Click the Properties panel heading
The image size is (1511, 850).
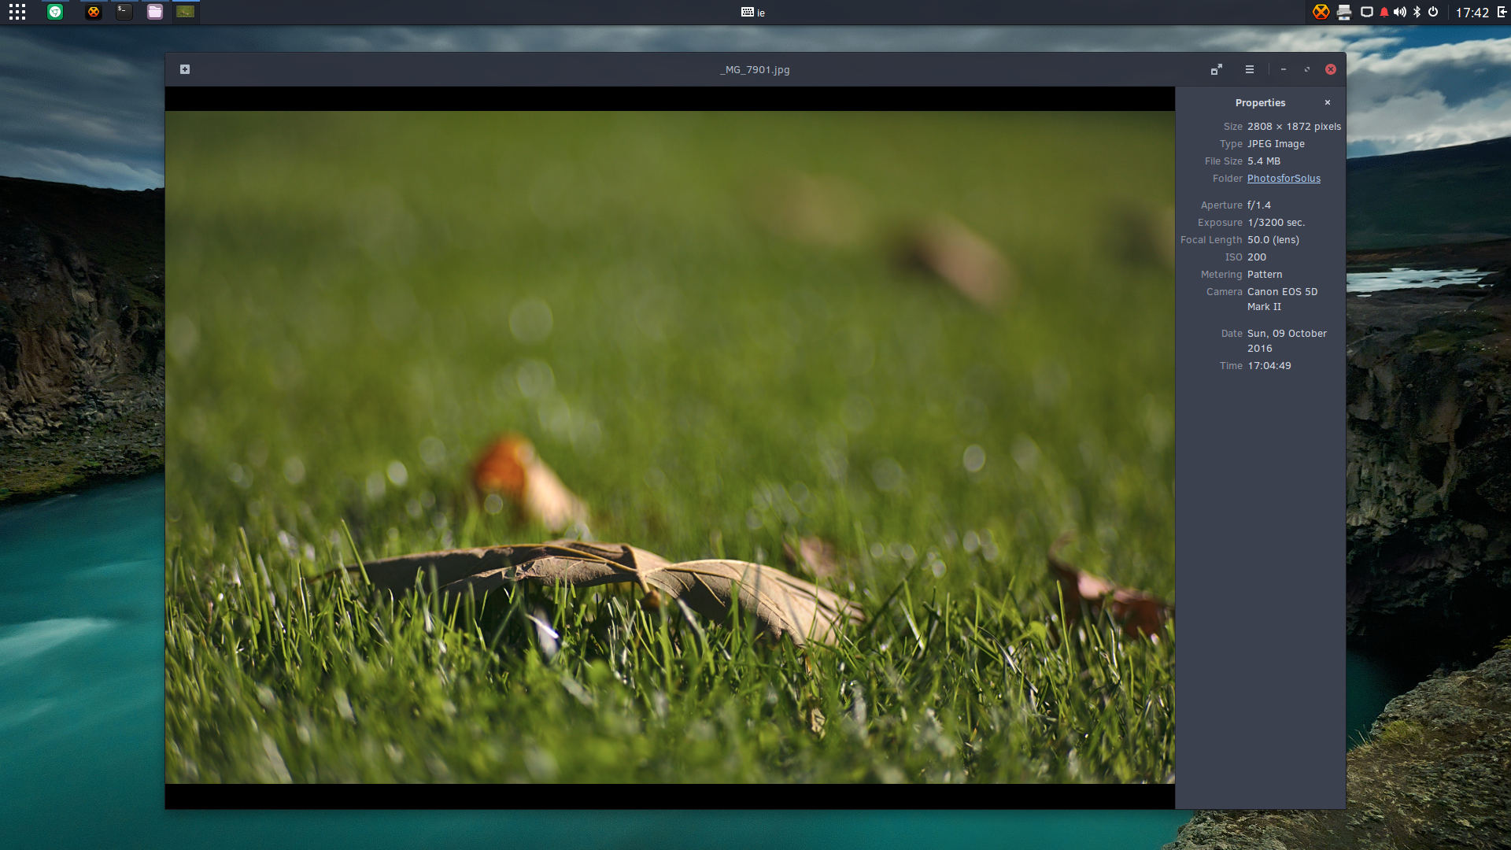pyautogui.click(x=1260, y=103)
